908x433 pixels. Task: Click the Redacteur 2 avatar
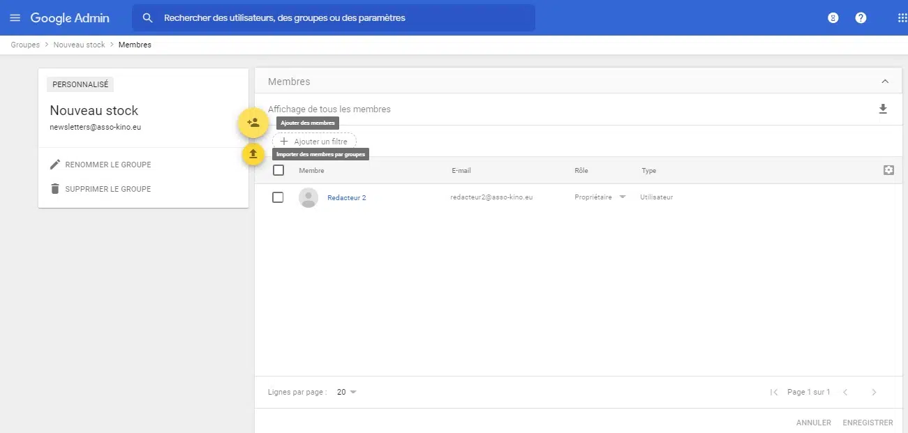pos(308,198)
